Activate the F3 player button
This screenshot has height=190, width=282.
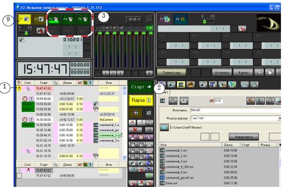pos(54,19)
